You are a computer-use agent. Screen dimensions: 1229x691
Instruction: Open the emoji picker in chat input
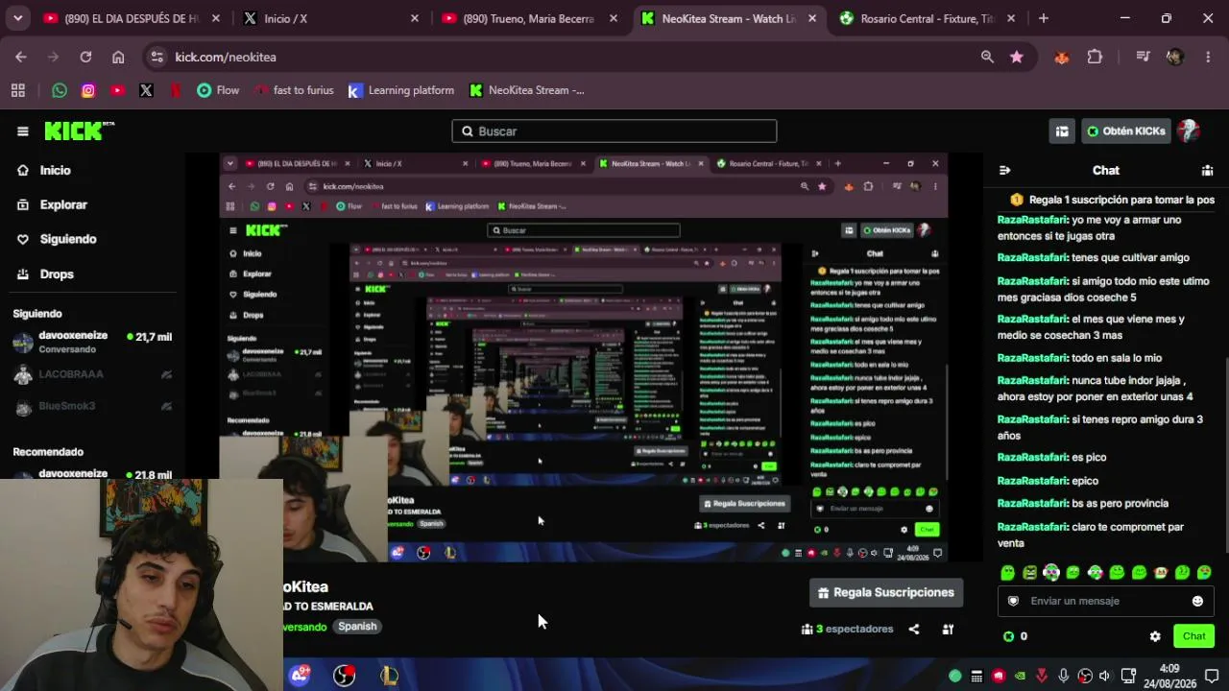click(1197, 601)
